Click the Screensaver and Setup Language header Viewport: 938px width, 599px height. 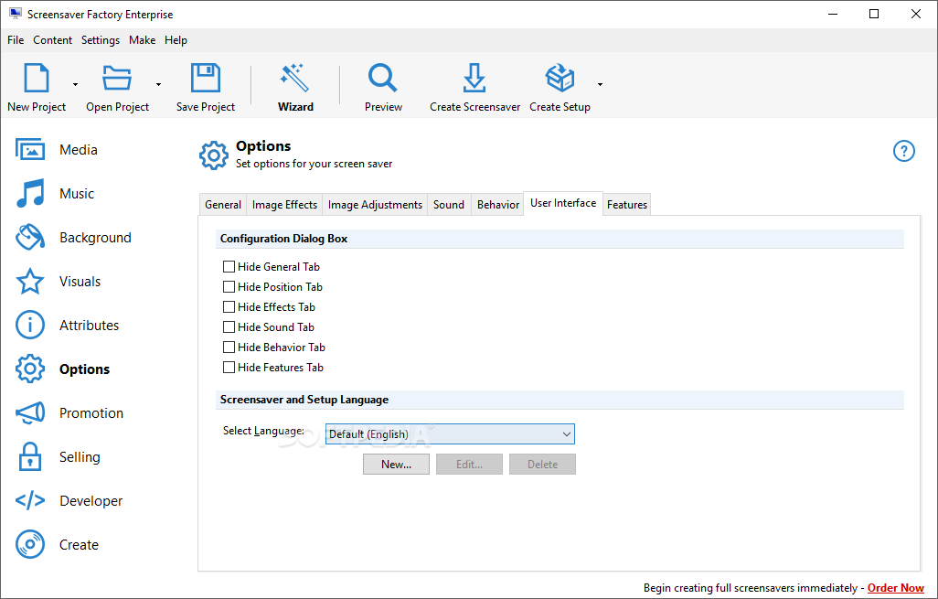pyautogui.click(x=560, y=400)
